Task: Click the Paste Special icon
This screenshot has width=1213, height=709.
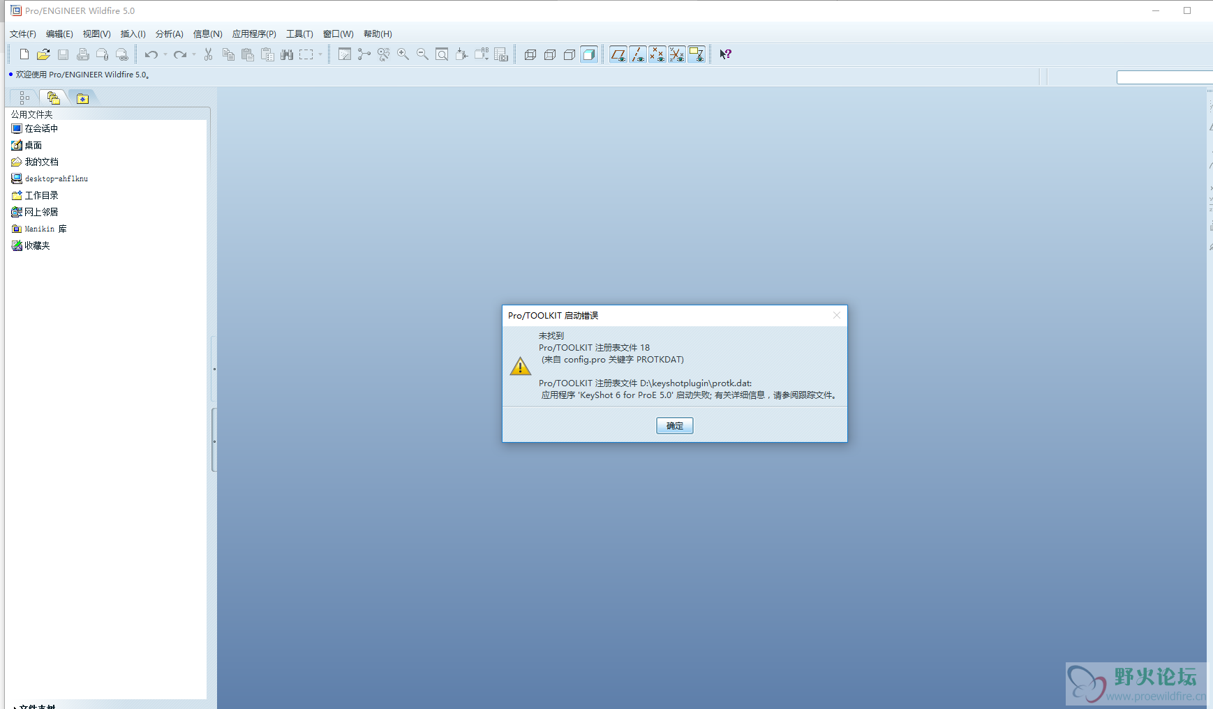Action: (267, 54)
